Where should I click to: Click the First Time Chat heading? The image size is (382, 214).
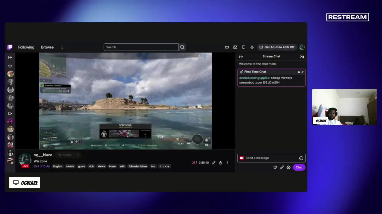click(255, 72)
